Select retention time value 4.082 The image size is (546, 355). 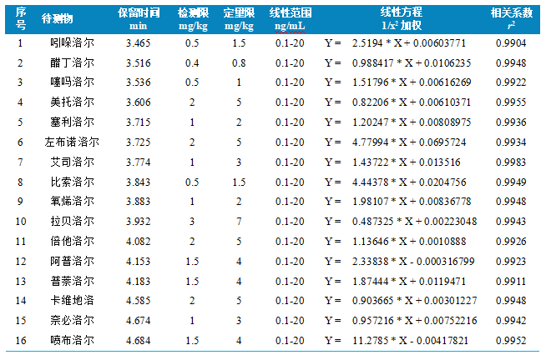[x=139, y=242]
